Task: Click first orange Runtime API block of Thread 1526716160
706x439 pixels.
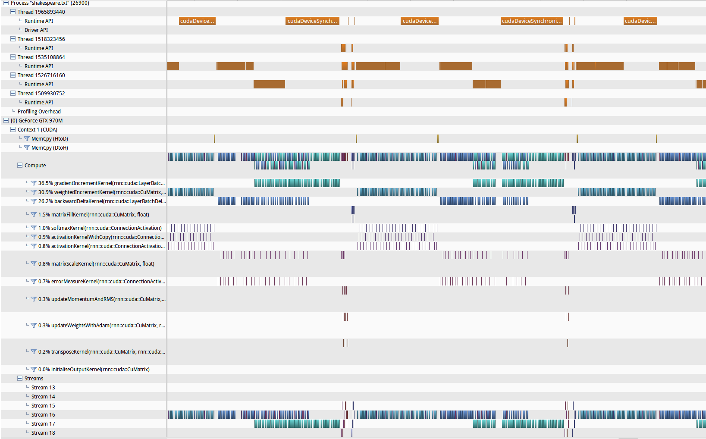Action: [269, 84]
